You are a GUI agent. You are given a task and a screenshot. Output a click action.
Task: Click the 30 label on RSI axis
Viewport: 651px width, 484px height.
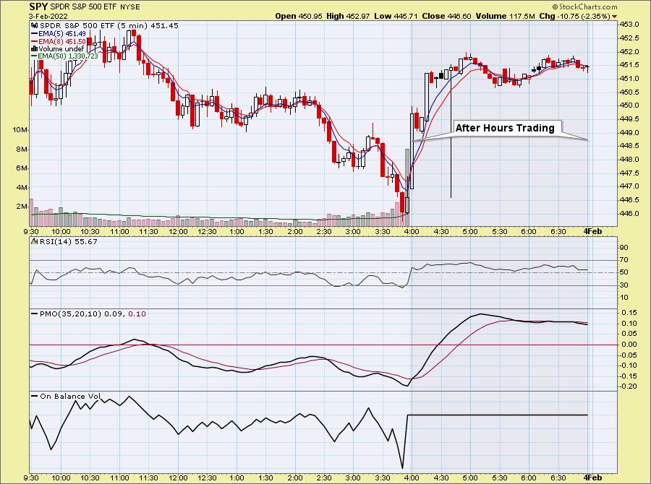click(624, 285)
